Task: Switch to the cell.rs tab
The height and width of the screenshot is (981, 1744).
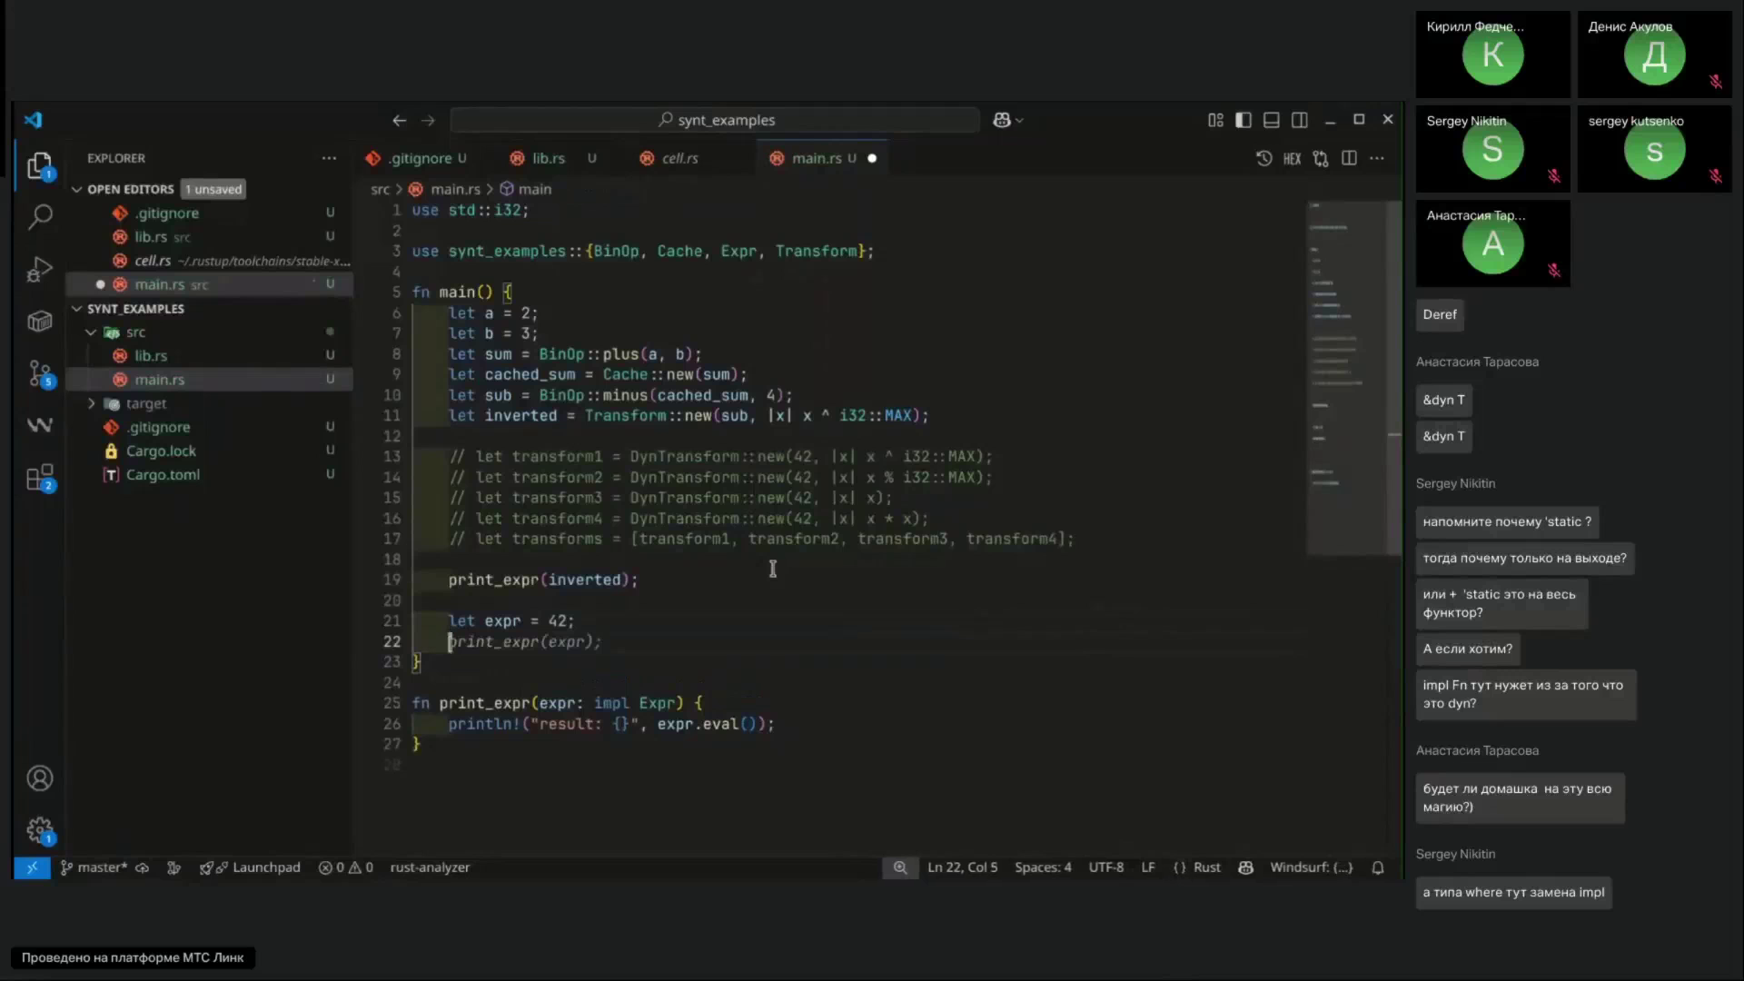Action: tap(679, 158)
